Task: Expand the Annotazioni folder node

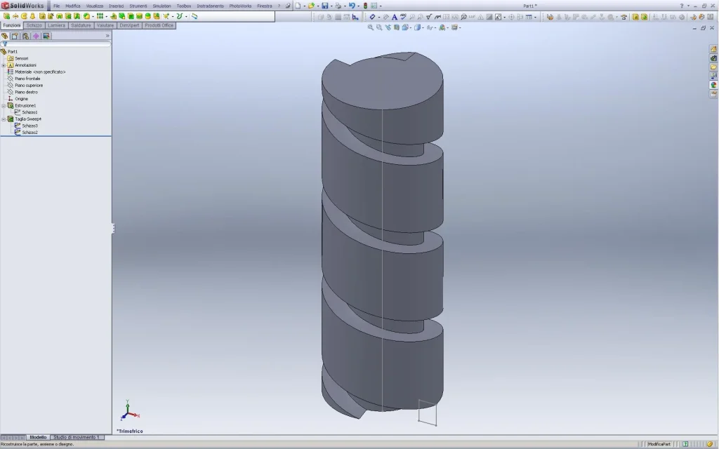Action: click(x=4, y=65)
